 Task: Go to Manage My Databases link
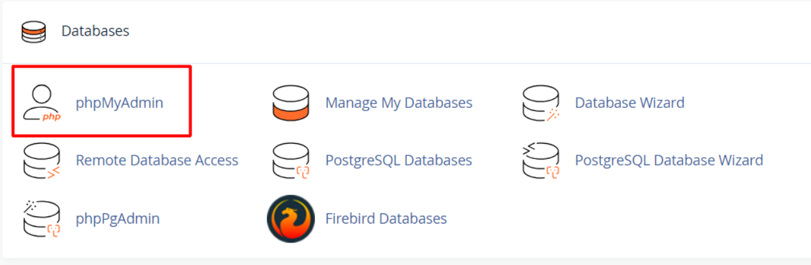click(399, 102)
